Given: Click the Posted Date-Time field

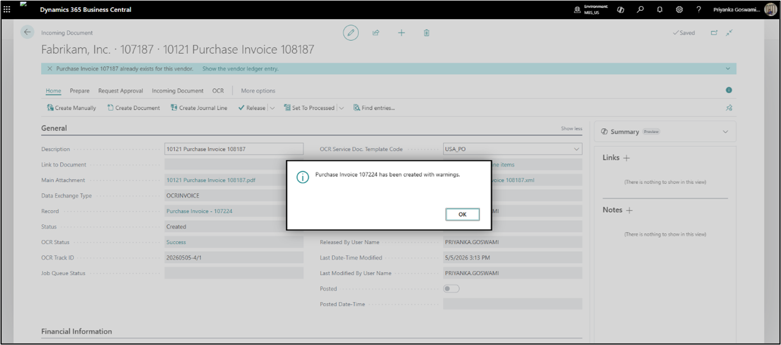Looking at the screenshot, I should (512, 304).
